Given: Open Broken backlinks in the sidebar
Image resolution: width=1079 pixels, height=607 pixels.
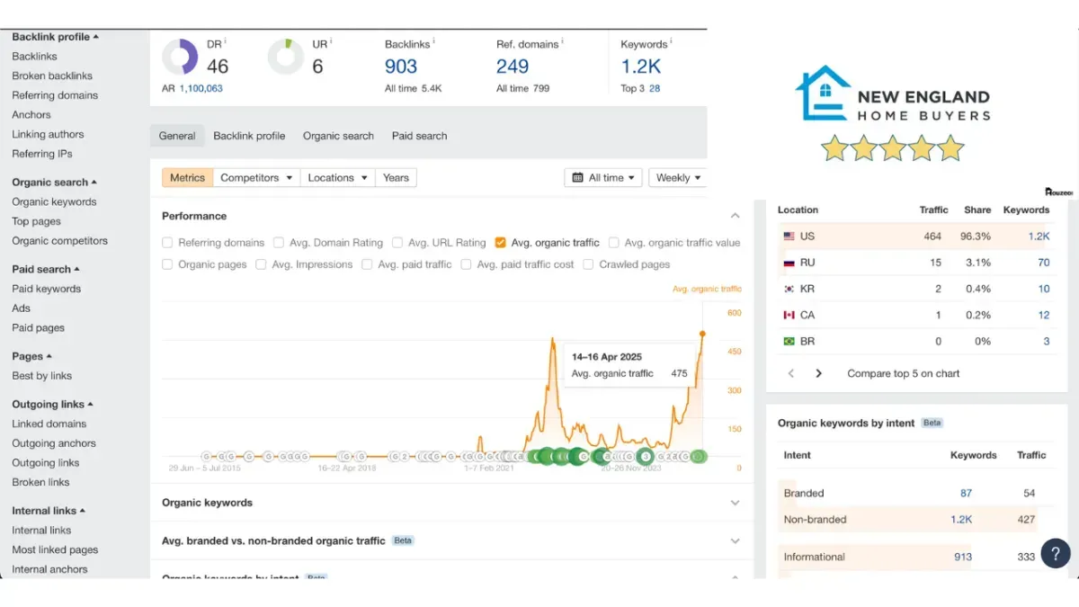Looking at the screenshot, I should pos(52,76).
